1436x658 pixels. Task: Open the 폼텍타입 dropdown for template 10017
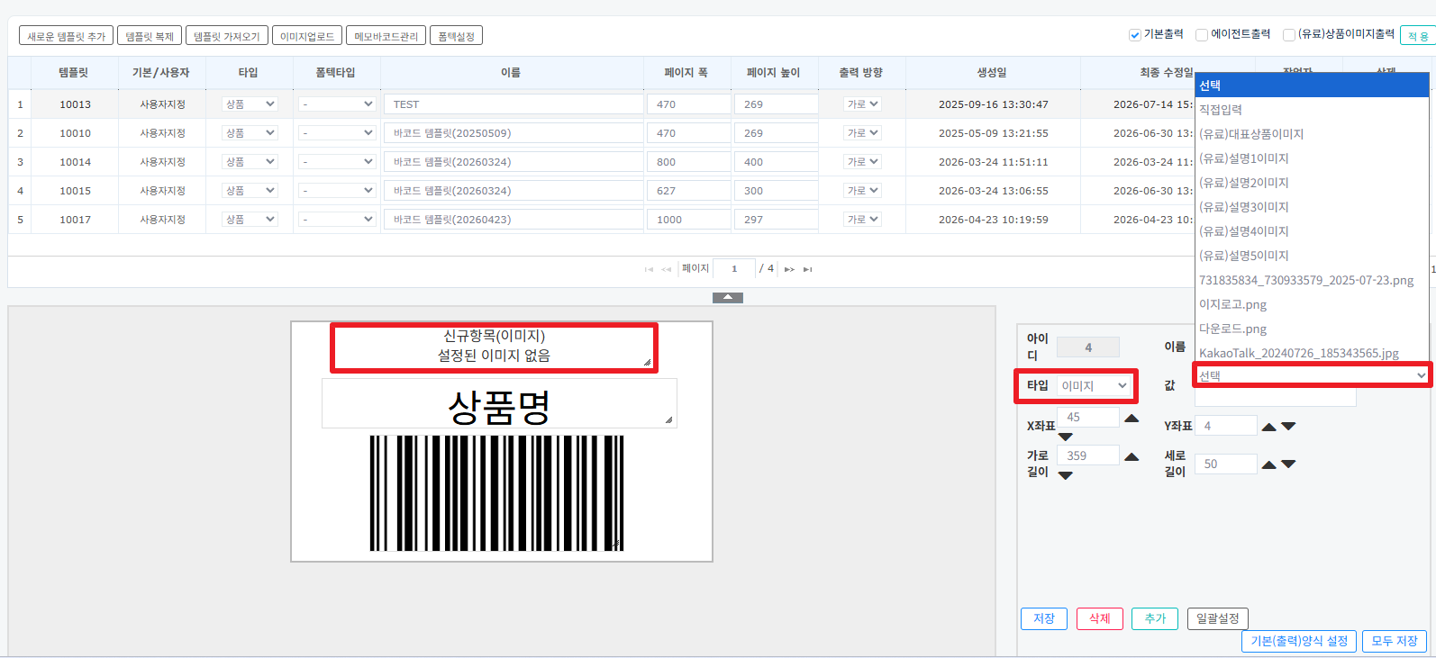coord(337,220)
